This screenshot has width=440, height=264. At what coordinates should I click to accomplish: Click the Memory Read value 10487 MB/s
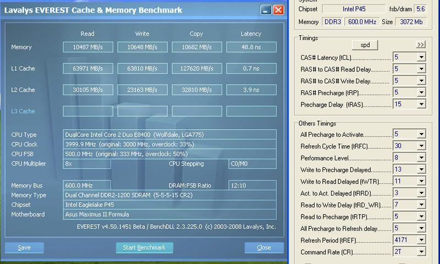coord(88,47)
